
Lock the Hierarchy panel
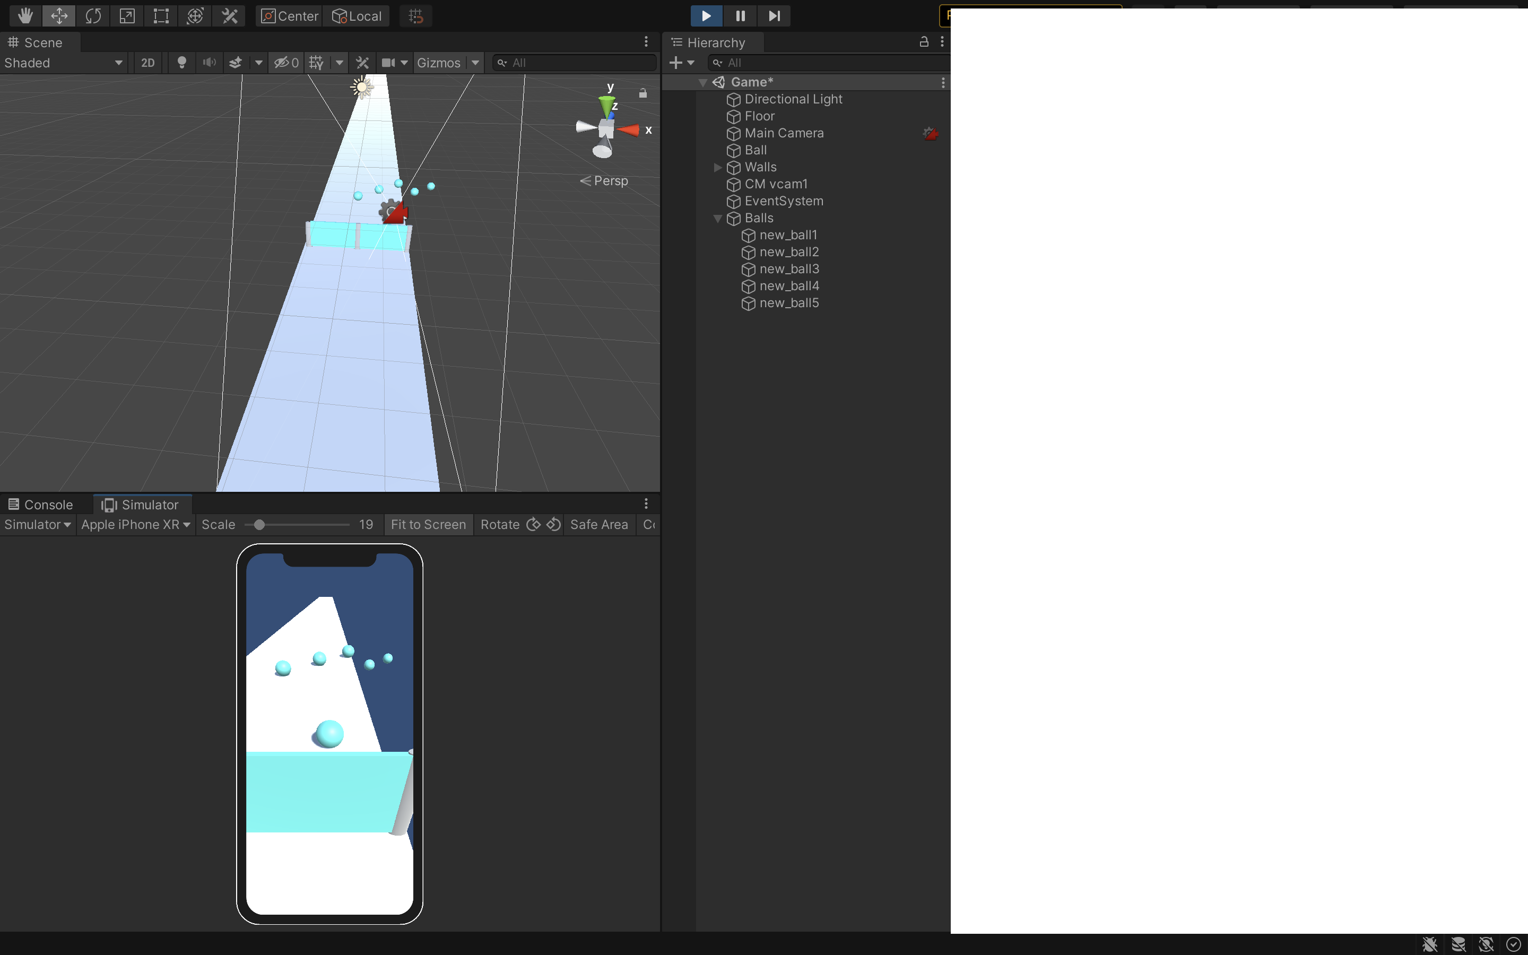point(924,42)
